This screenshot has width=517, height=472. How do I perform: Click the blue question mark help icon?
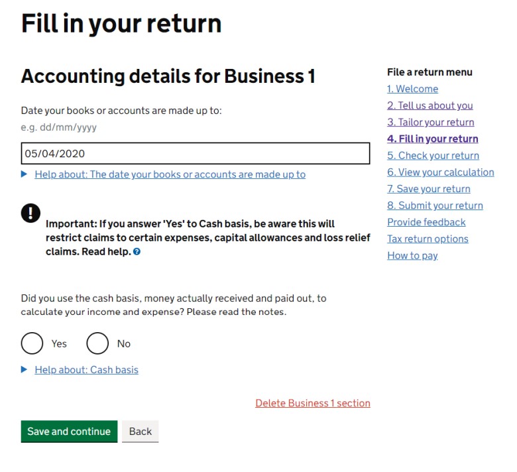pos(137,252)
